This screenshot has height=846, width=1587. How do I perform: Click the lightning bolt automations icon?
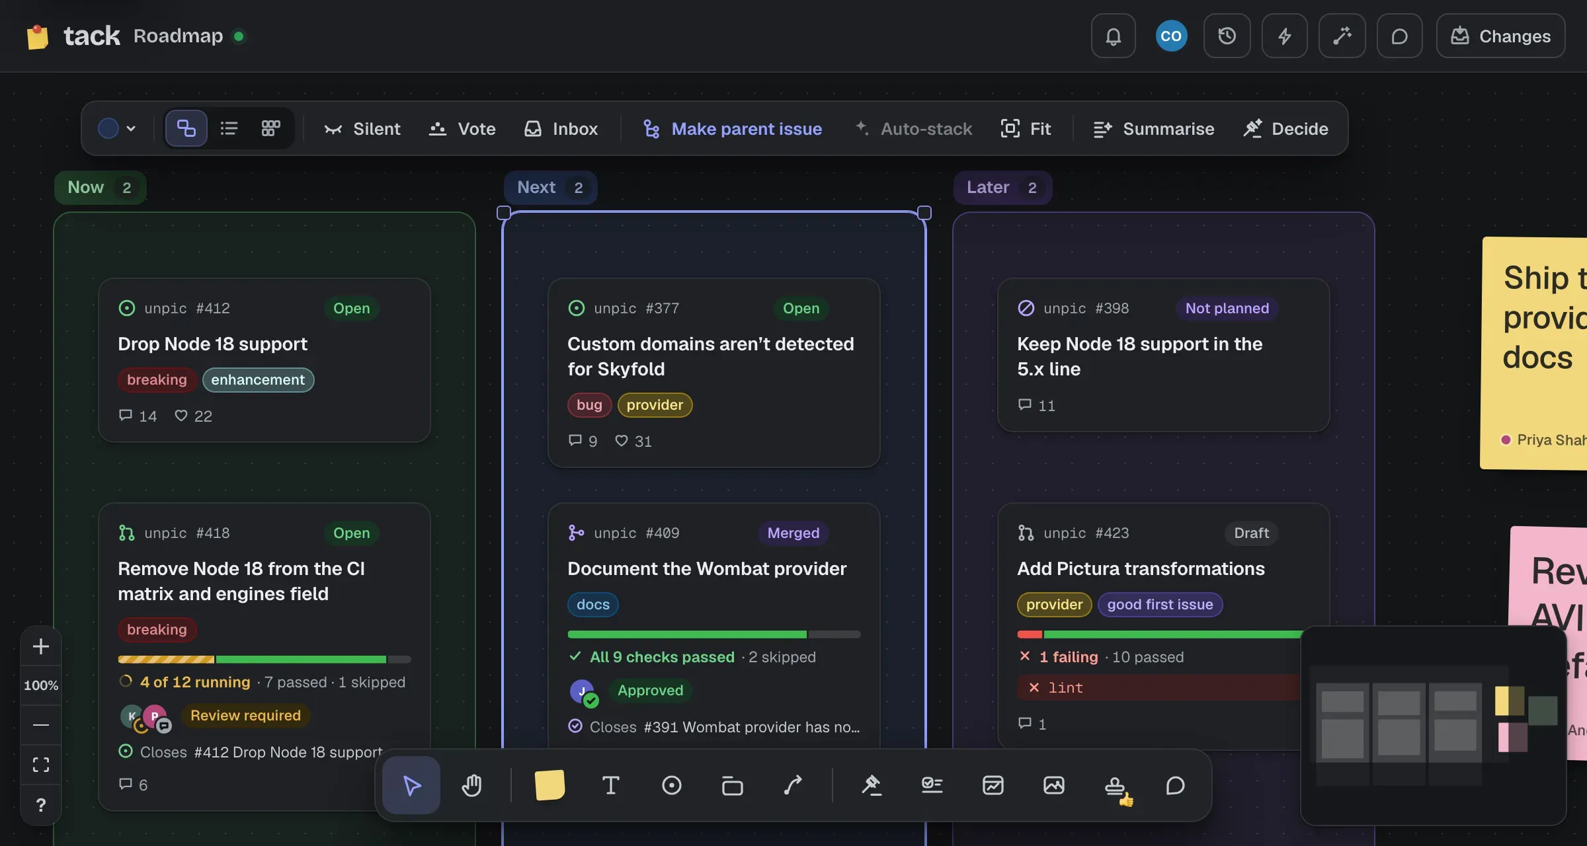(x=1284, y=36)
